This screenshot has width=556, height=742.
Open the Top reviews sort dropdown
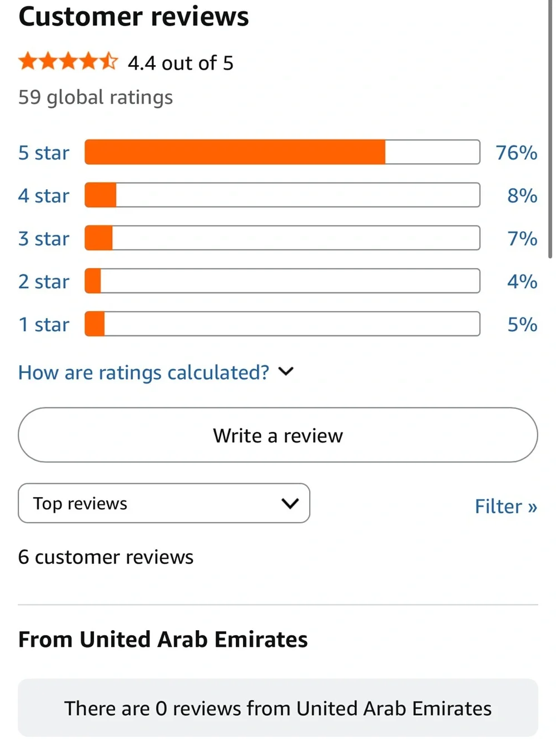coord(164,503)
